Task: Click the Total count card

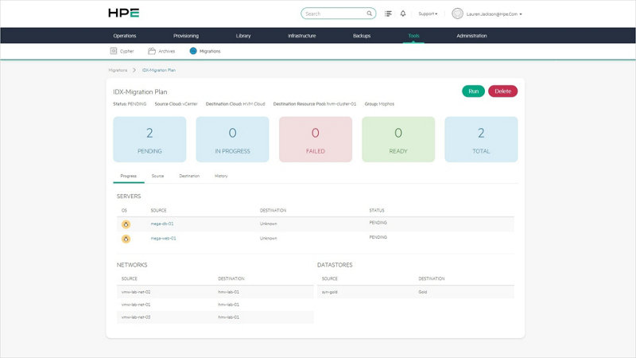Action: pyautogui.click(x=481, y=139)
